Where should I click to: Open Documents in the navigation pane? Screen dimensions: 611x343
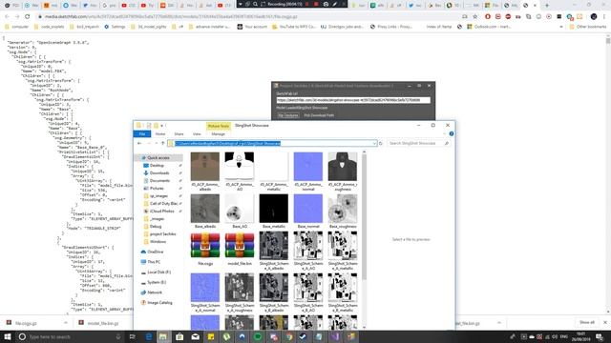click(159, 181)
